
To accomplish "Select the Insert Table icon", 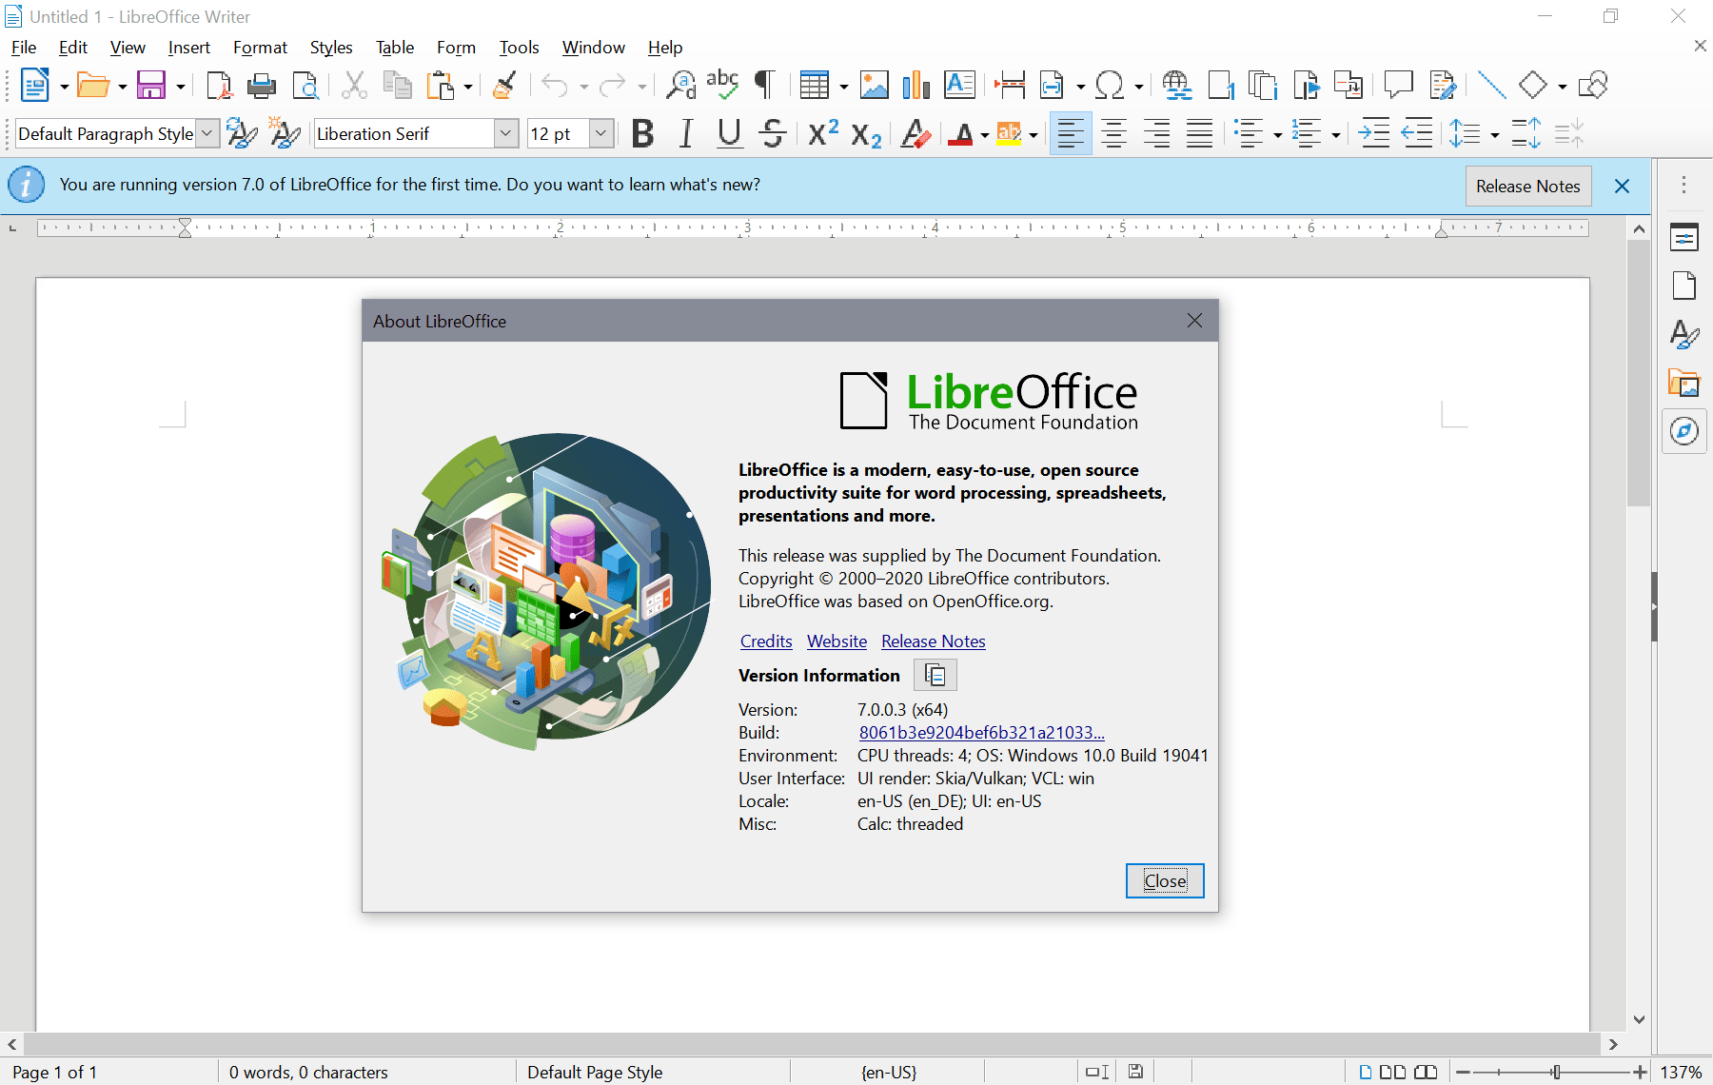I will [x=817, y=85].
